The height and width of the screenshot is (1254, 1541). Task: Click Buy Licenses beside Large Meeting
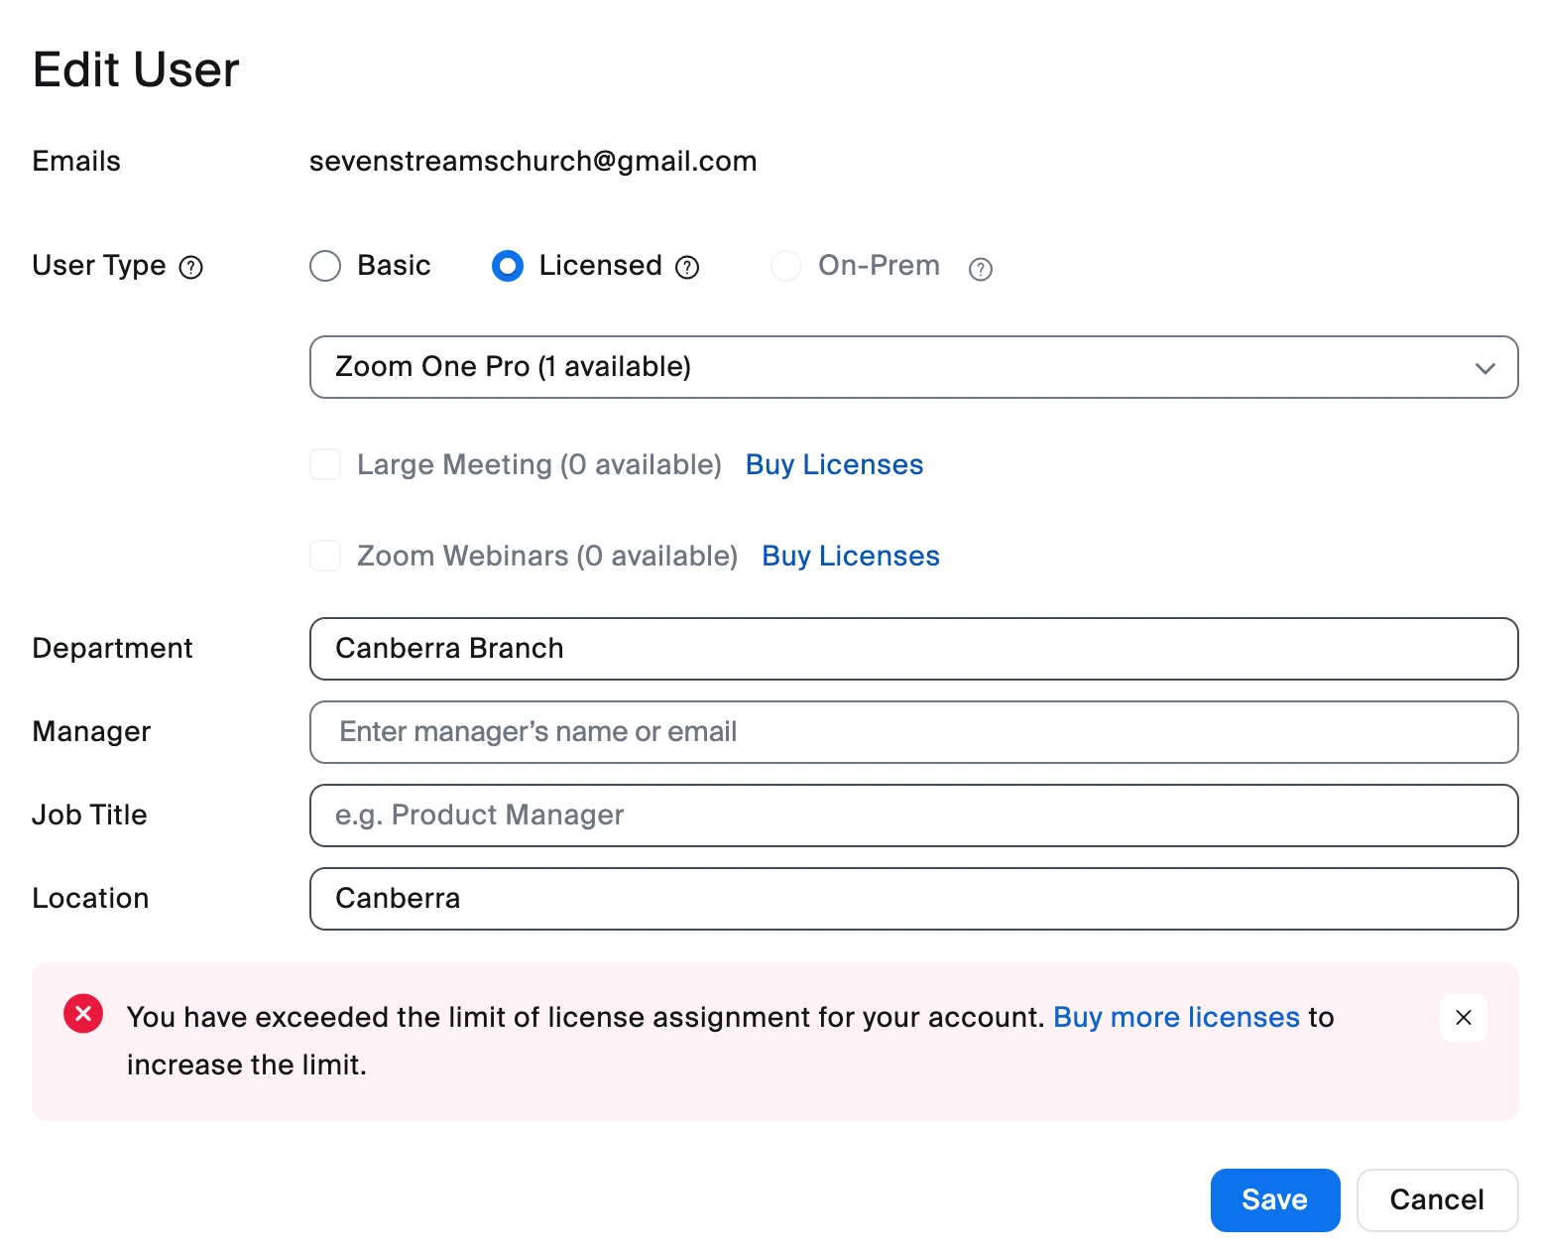coord(834,464)
